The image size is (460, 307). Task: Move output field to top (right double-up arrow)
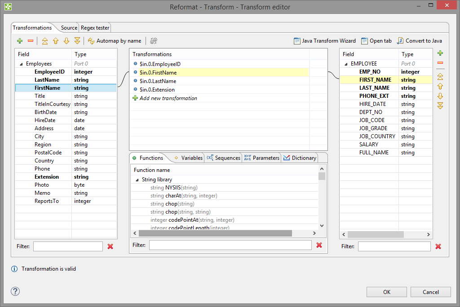[x=440, y=77]
